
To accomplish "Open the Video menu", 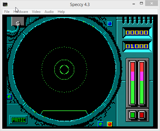I will (36, 12).
